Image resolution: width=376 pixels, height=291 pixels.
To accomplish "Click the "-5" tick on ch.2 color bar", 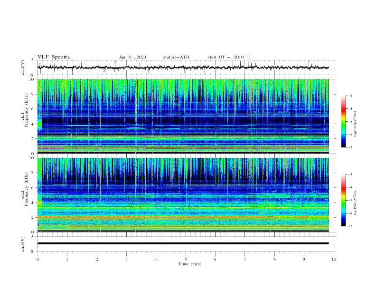I will [350, 200].
